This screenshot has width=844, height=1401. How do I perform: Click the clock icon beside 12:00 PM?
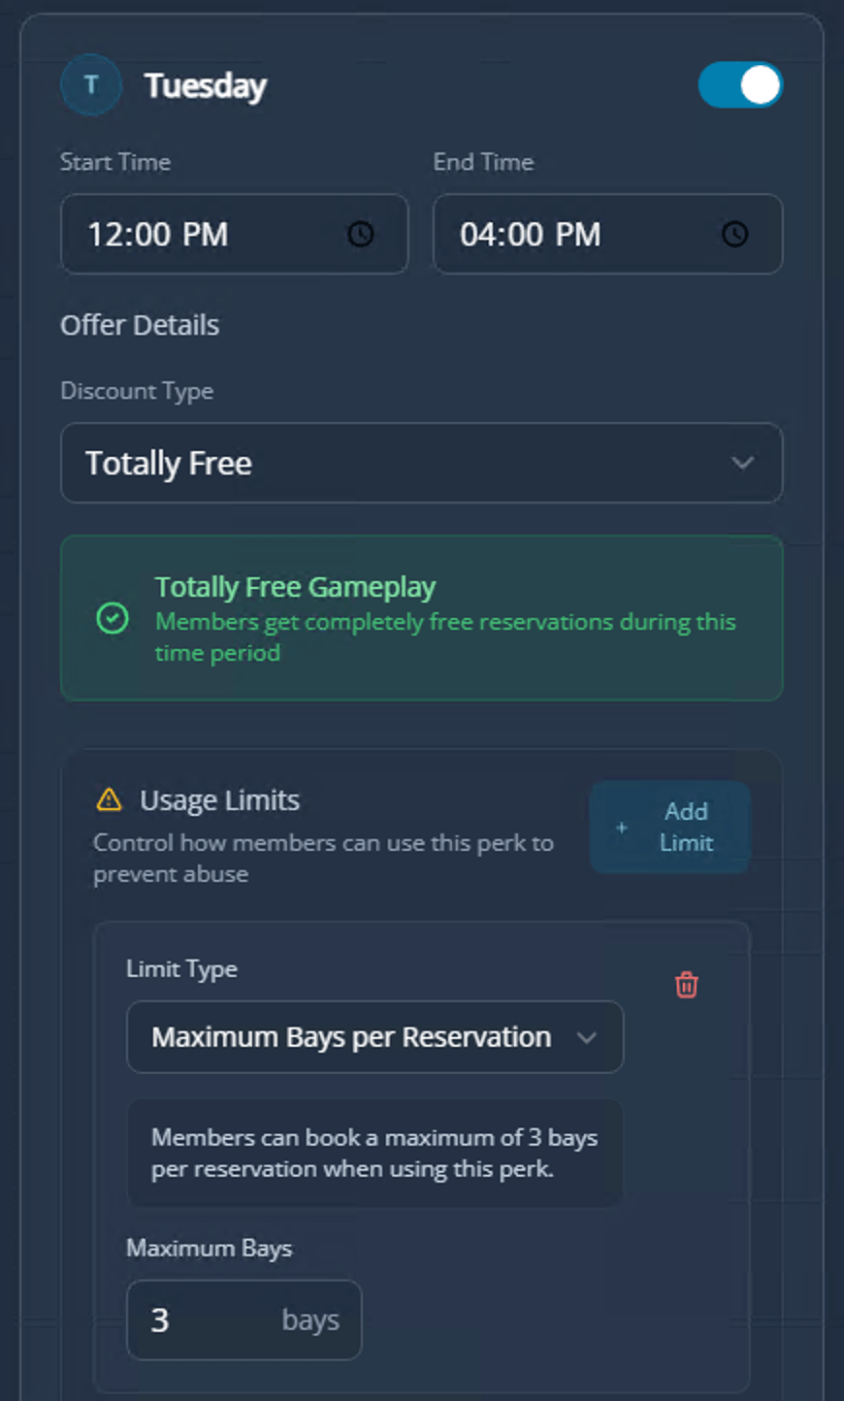(x=360, y=234)
